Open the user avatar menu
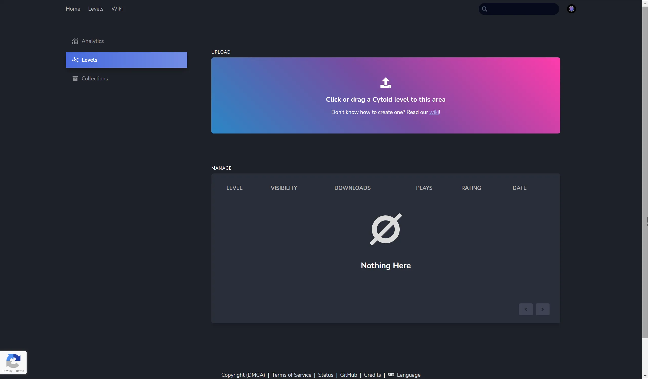This screenshot has width=648, height=379. pos(571,9)
